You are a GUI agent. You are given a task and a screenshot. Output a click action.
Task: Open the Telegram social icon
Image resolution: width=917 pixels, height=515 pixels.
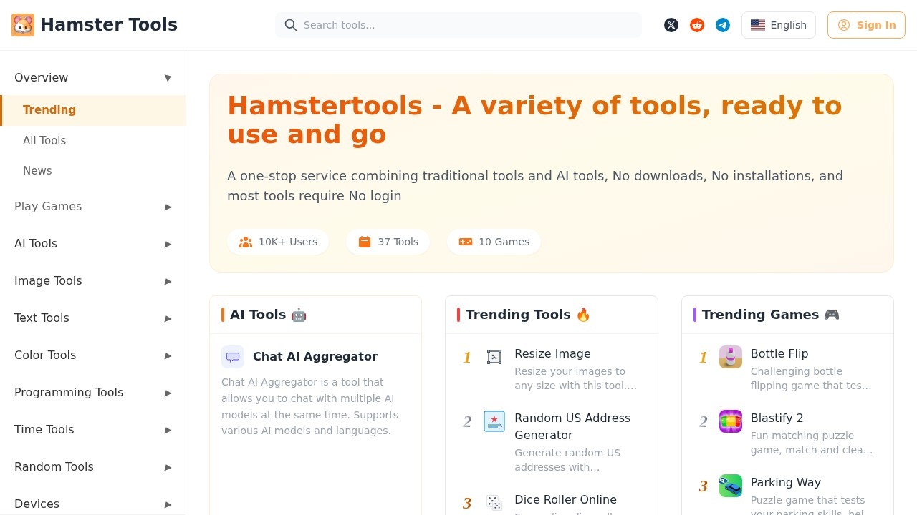click(x=723, y=25)
